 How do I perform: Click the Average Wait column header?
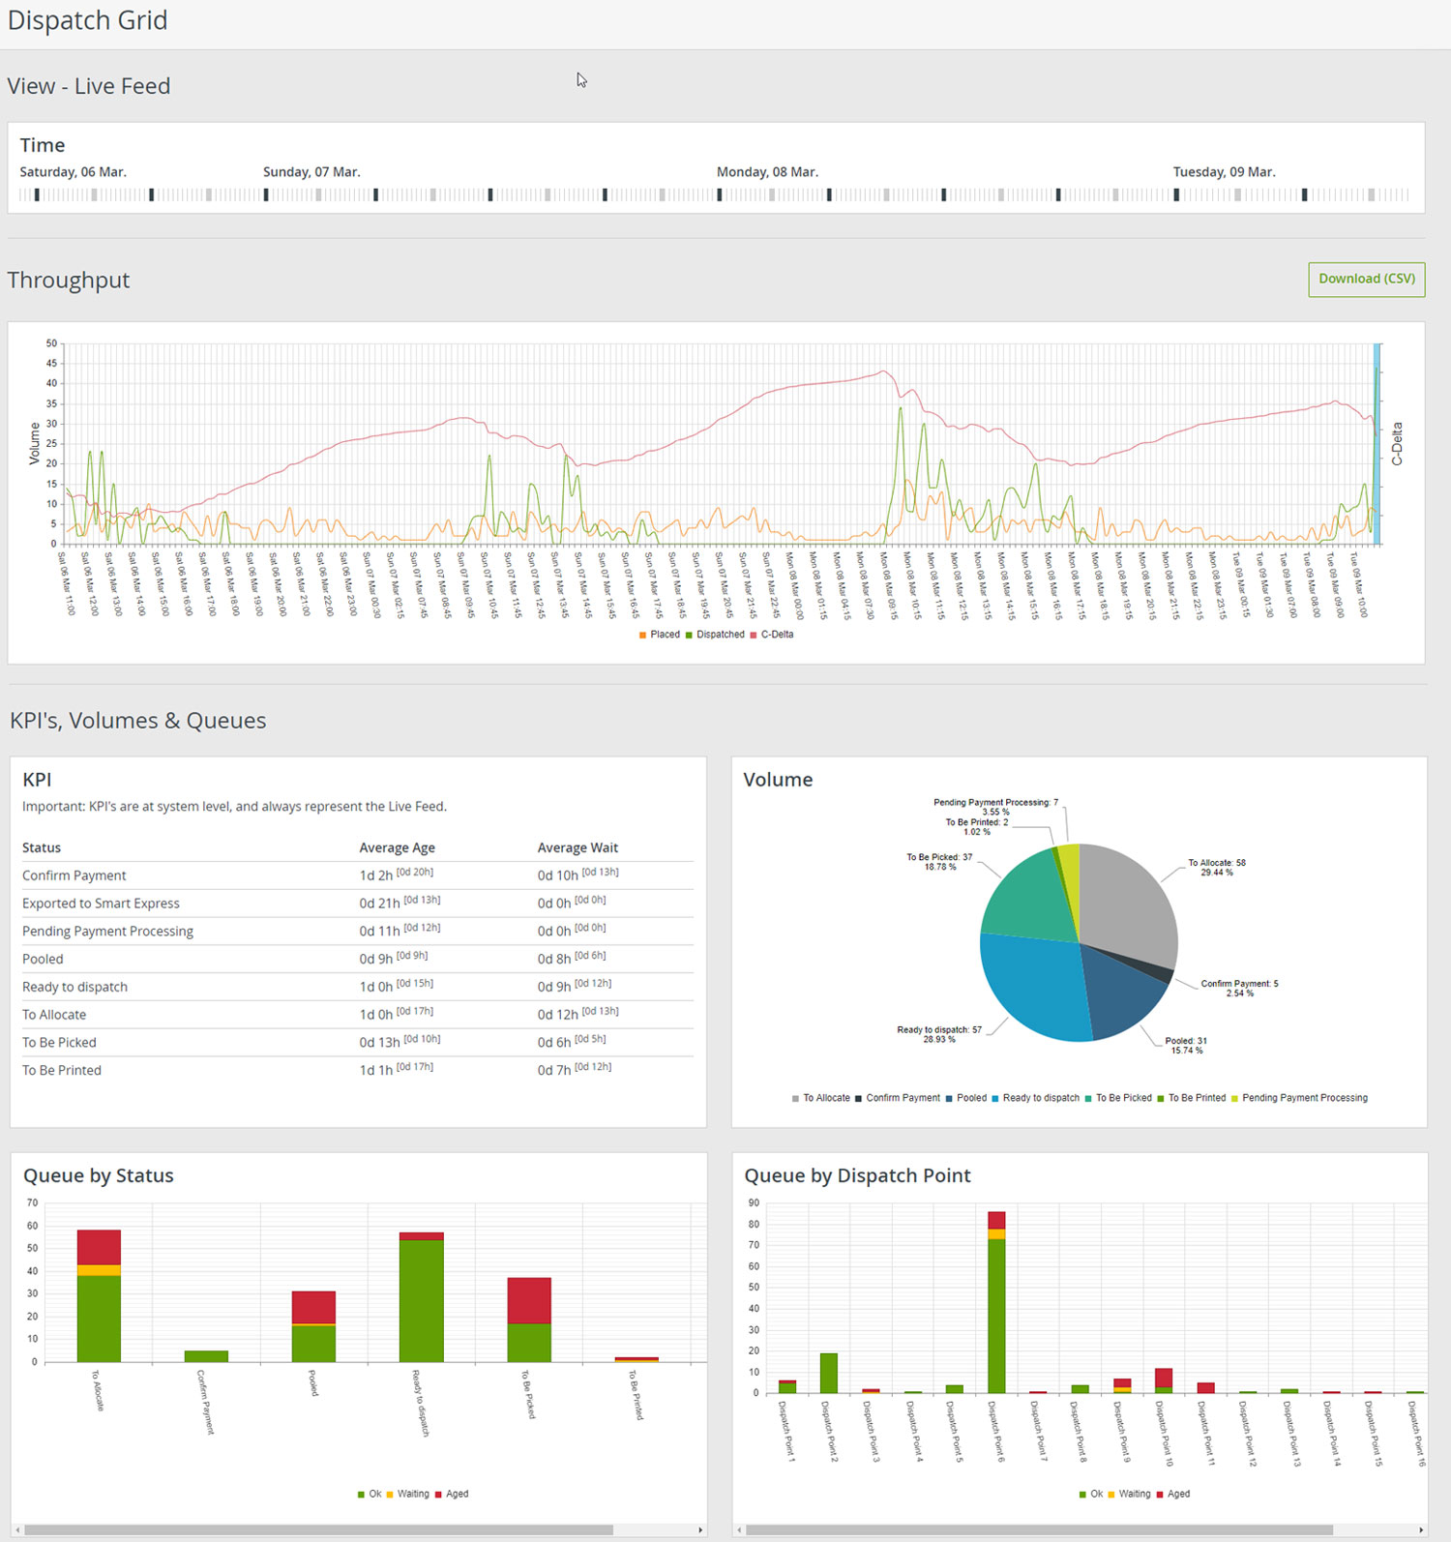tap(577, 847)
